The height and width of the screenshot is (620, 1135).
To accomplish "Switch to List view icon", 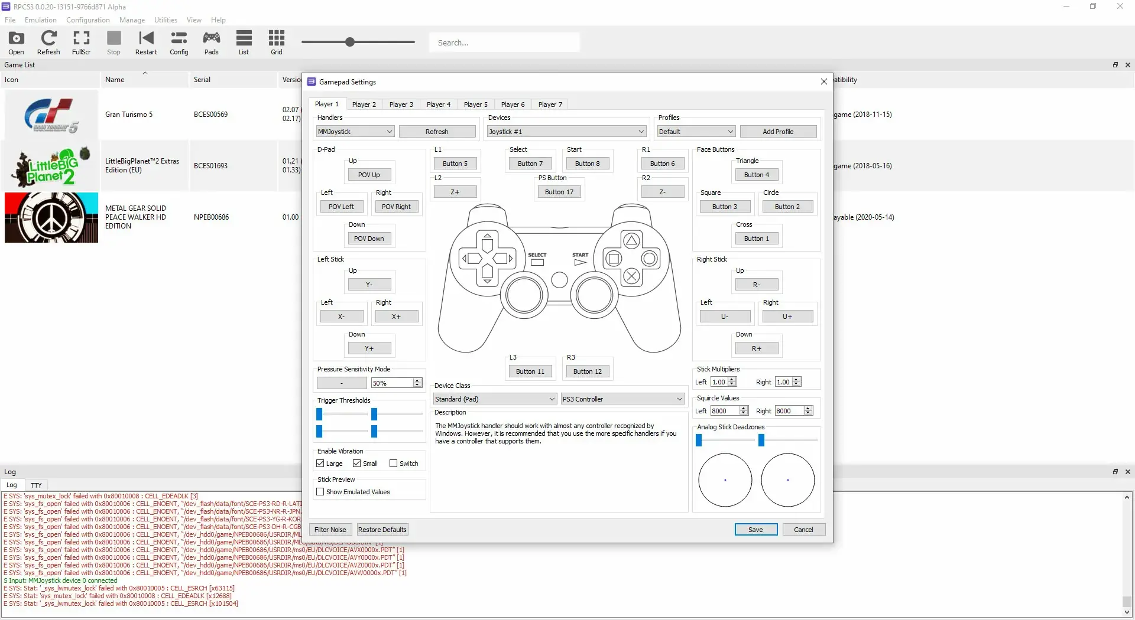I will (x=244, y=43).
